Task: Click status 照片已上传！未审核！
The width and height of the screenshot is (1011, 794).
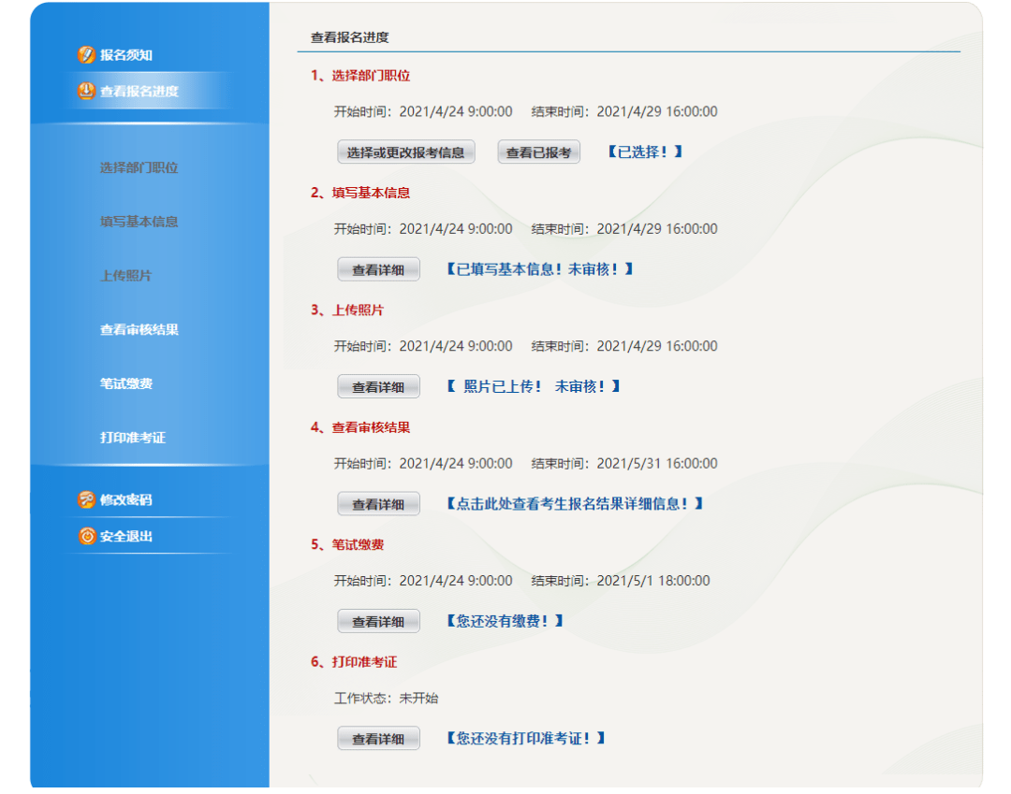Action: [534, 386]
